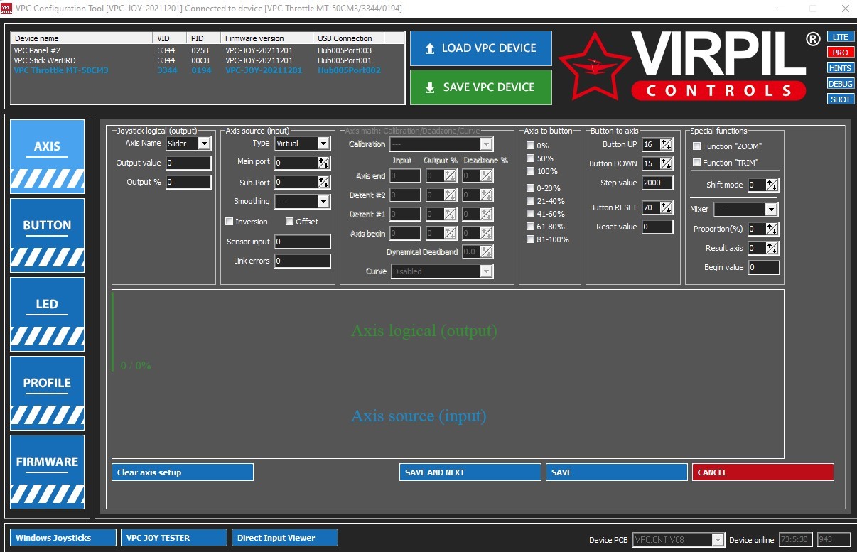Toggle DEBUG mode
The height and width of the screenshot is (552, 857).
point(840,84)
